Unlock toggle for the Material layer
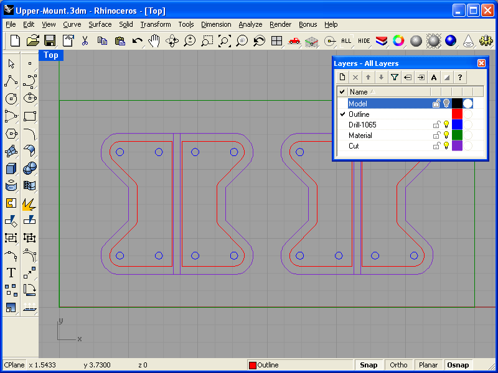The image size is (498, 373). coord(436,136)
